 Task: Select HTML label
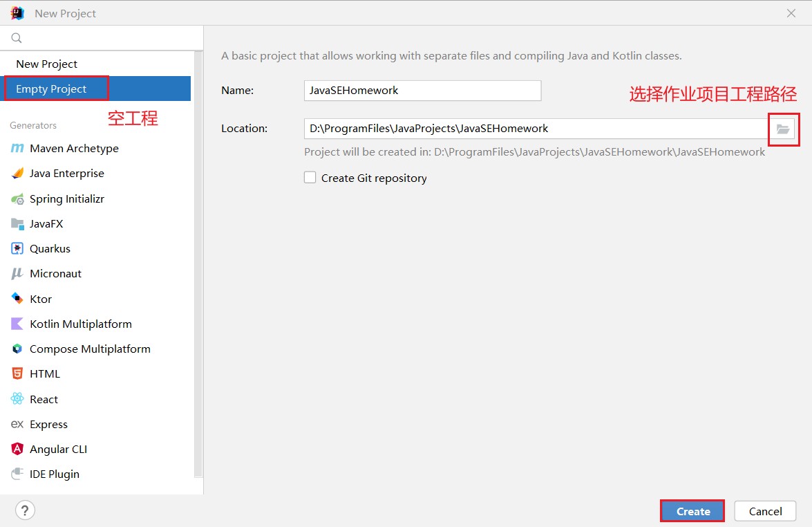[44, 373]
